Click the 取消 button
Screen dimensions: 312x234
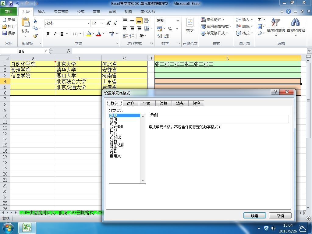(x=280, y=215)
